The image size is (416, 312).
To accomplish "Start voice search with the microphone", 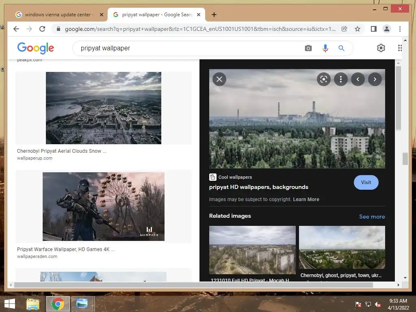I will coord(325,48).
